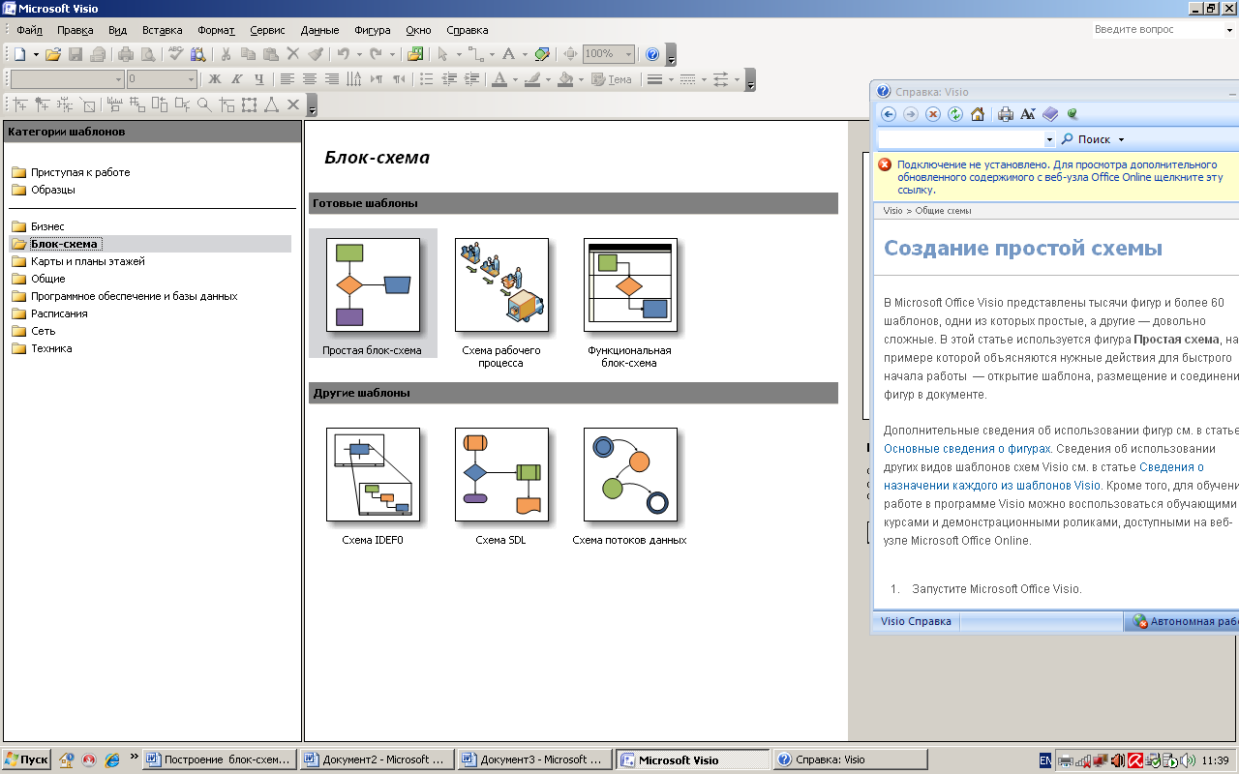Click the Stop icon in Help window
Screen dimensions: 1239x774
coord(933,114)
